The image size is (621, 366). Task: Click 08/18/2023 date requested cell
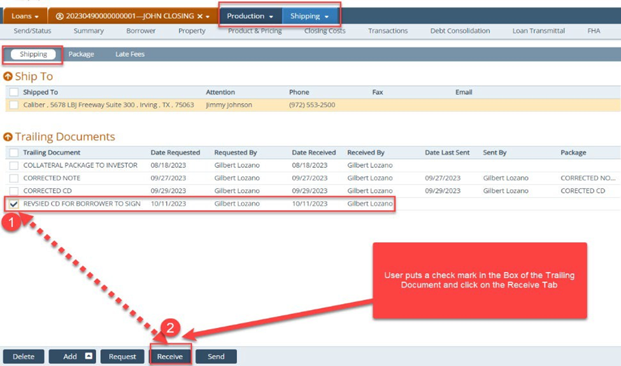168,165
